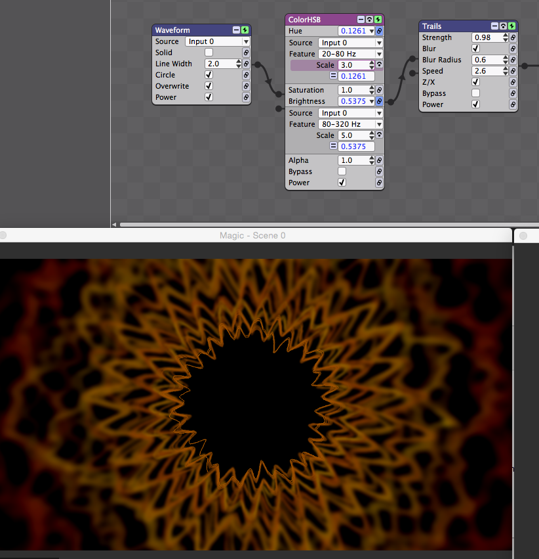Click highlighted link icon for ColorHSB Brightness
This screenshot has width=539, height=559.
point(379,101)
